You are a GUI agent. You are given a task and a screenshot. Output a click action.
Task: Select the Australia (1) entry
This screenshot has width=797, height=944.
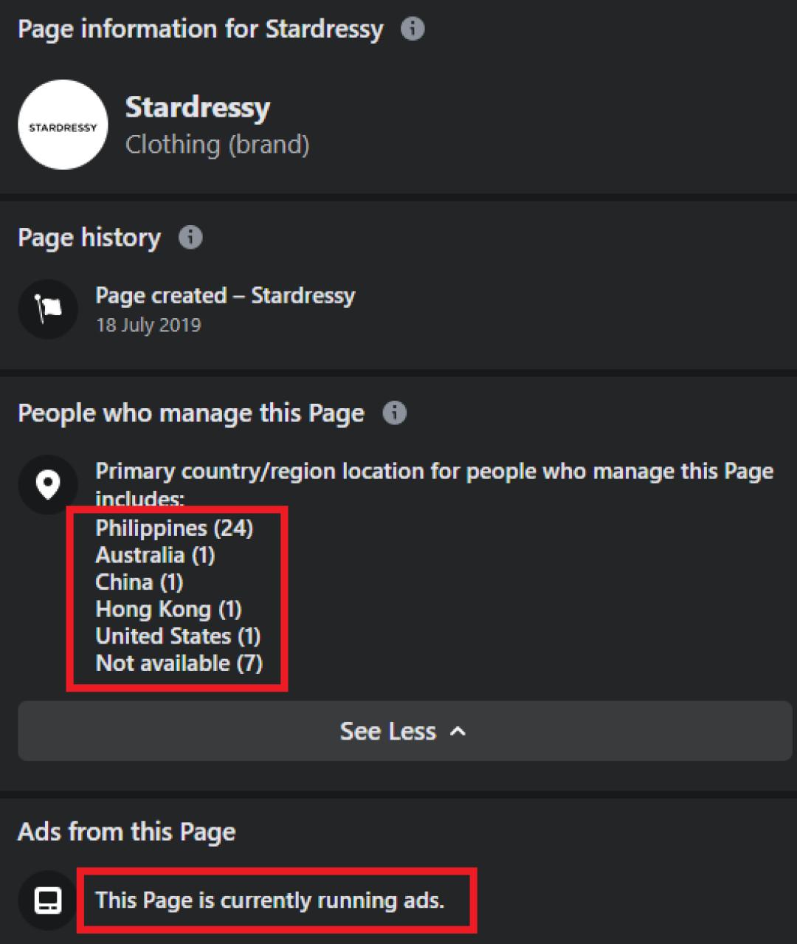155,555
